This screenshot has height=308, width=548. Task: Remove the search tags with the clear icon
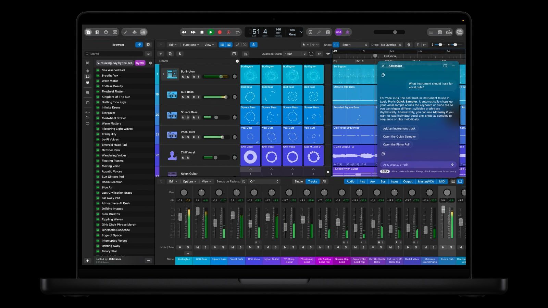150,63
